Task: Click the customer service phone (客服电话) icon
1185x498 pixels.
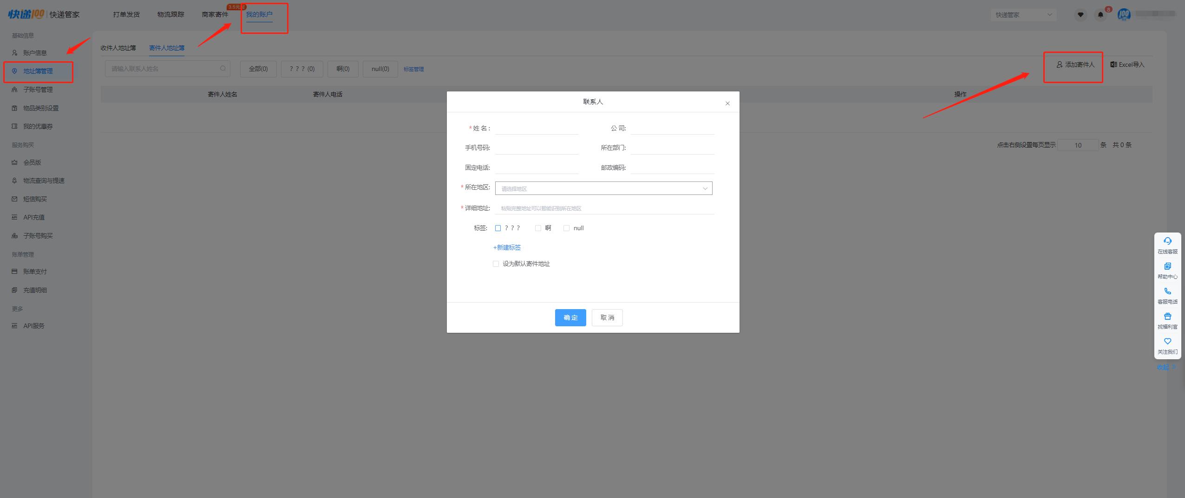Action: pyautogui.click(x=1167, y=291)
